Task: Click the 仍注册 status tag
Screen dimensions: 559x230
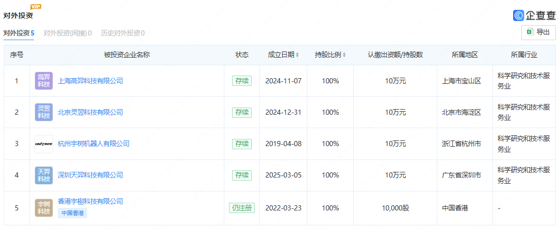Action: 242,208
